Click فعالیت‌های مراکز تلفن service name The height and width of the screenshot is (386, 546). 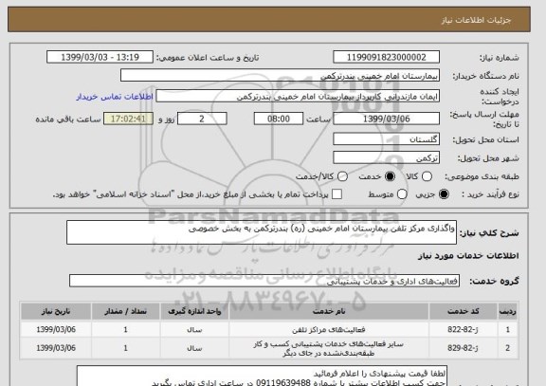point(329,329)
